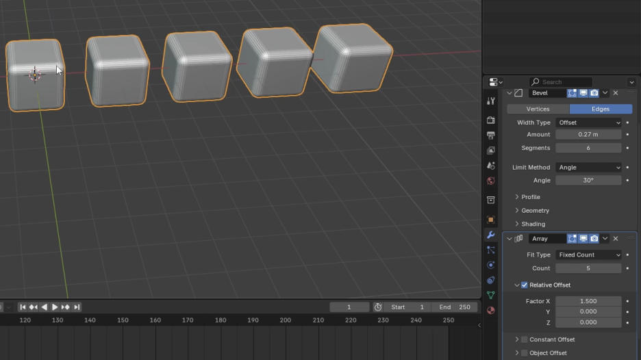
Task: Animate Bevel Amount via its dot
Action: coord(627,134)
